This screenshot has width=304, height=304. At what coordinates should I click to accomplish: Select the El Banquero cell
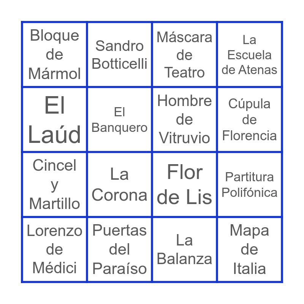(x=119, y=120)
